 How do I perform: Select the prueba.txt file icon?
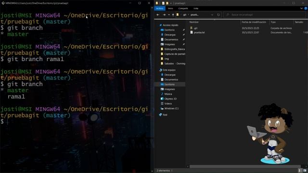(x=192, y=32)
